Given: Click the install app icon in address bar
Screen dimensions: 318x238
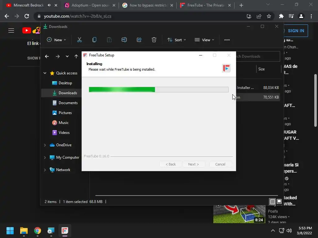Looking at the screenshot, I should [x=249, y=16].
